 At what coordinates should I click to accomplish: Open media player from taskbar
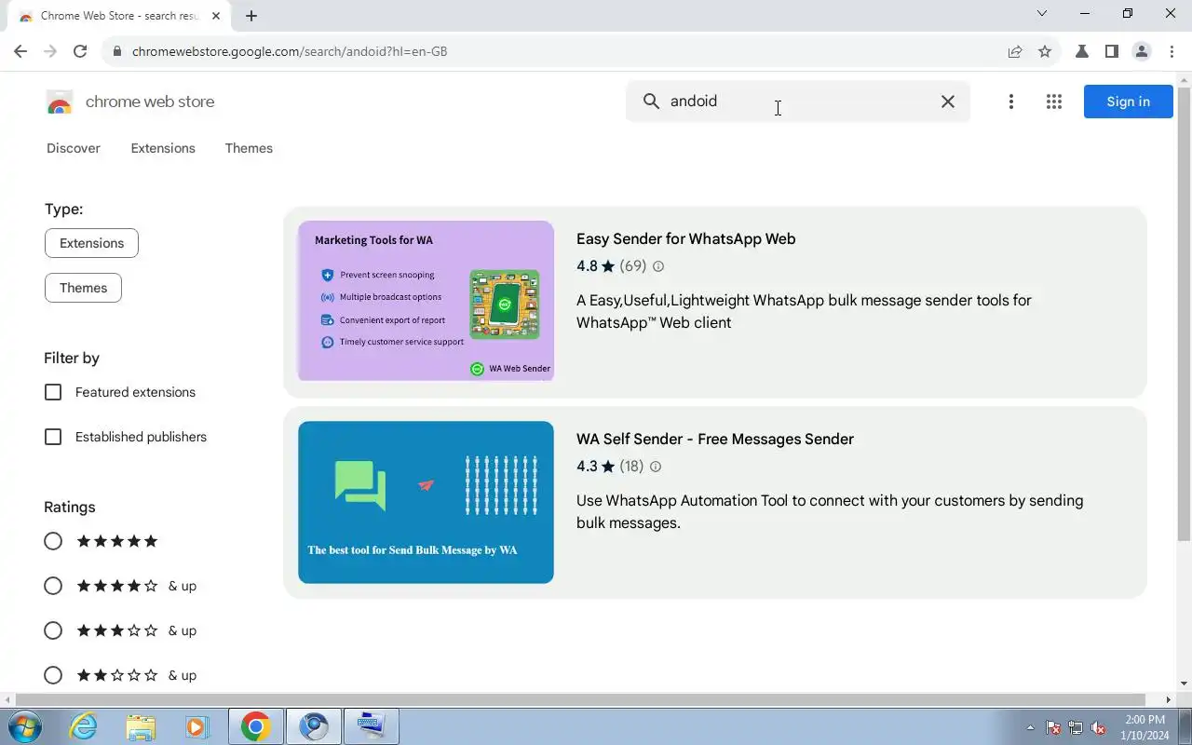point(196,726)
